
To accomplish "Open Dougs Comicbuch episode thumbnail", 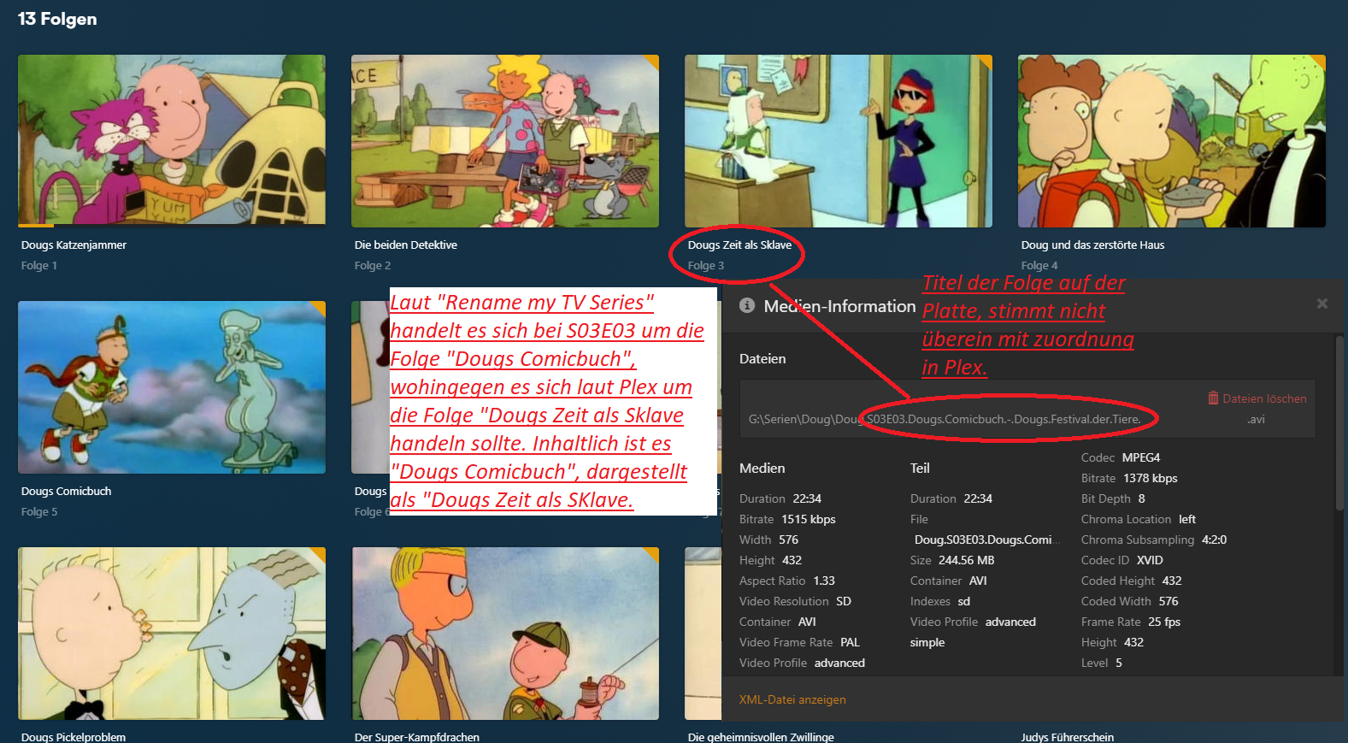I will (x=172, y=387).
